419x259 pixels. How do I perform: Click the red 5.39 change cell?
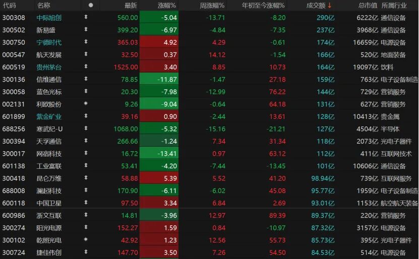pos(158,178)
